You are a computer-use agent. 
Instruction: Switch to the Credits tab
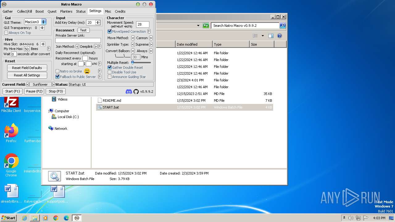(x=120, y=11)
